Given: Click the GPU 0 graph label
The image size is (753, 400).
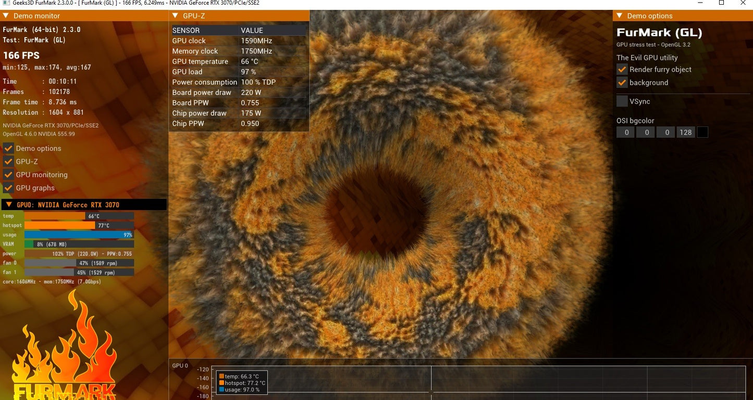Looking at the screenshot, I should (180, 366).
